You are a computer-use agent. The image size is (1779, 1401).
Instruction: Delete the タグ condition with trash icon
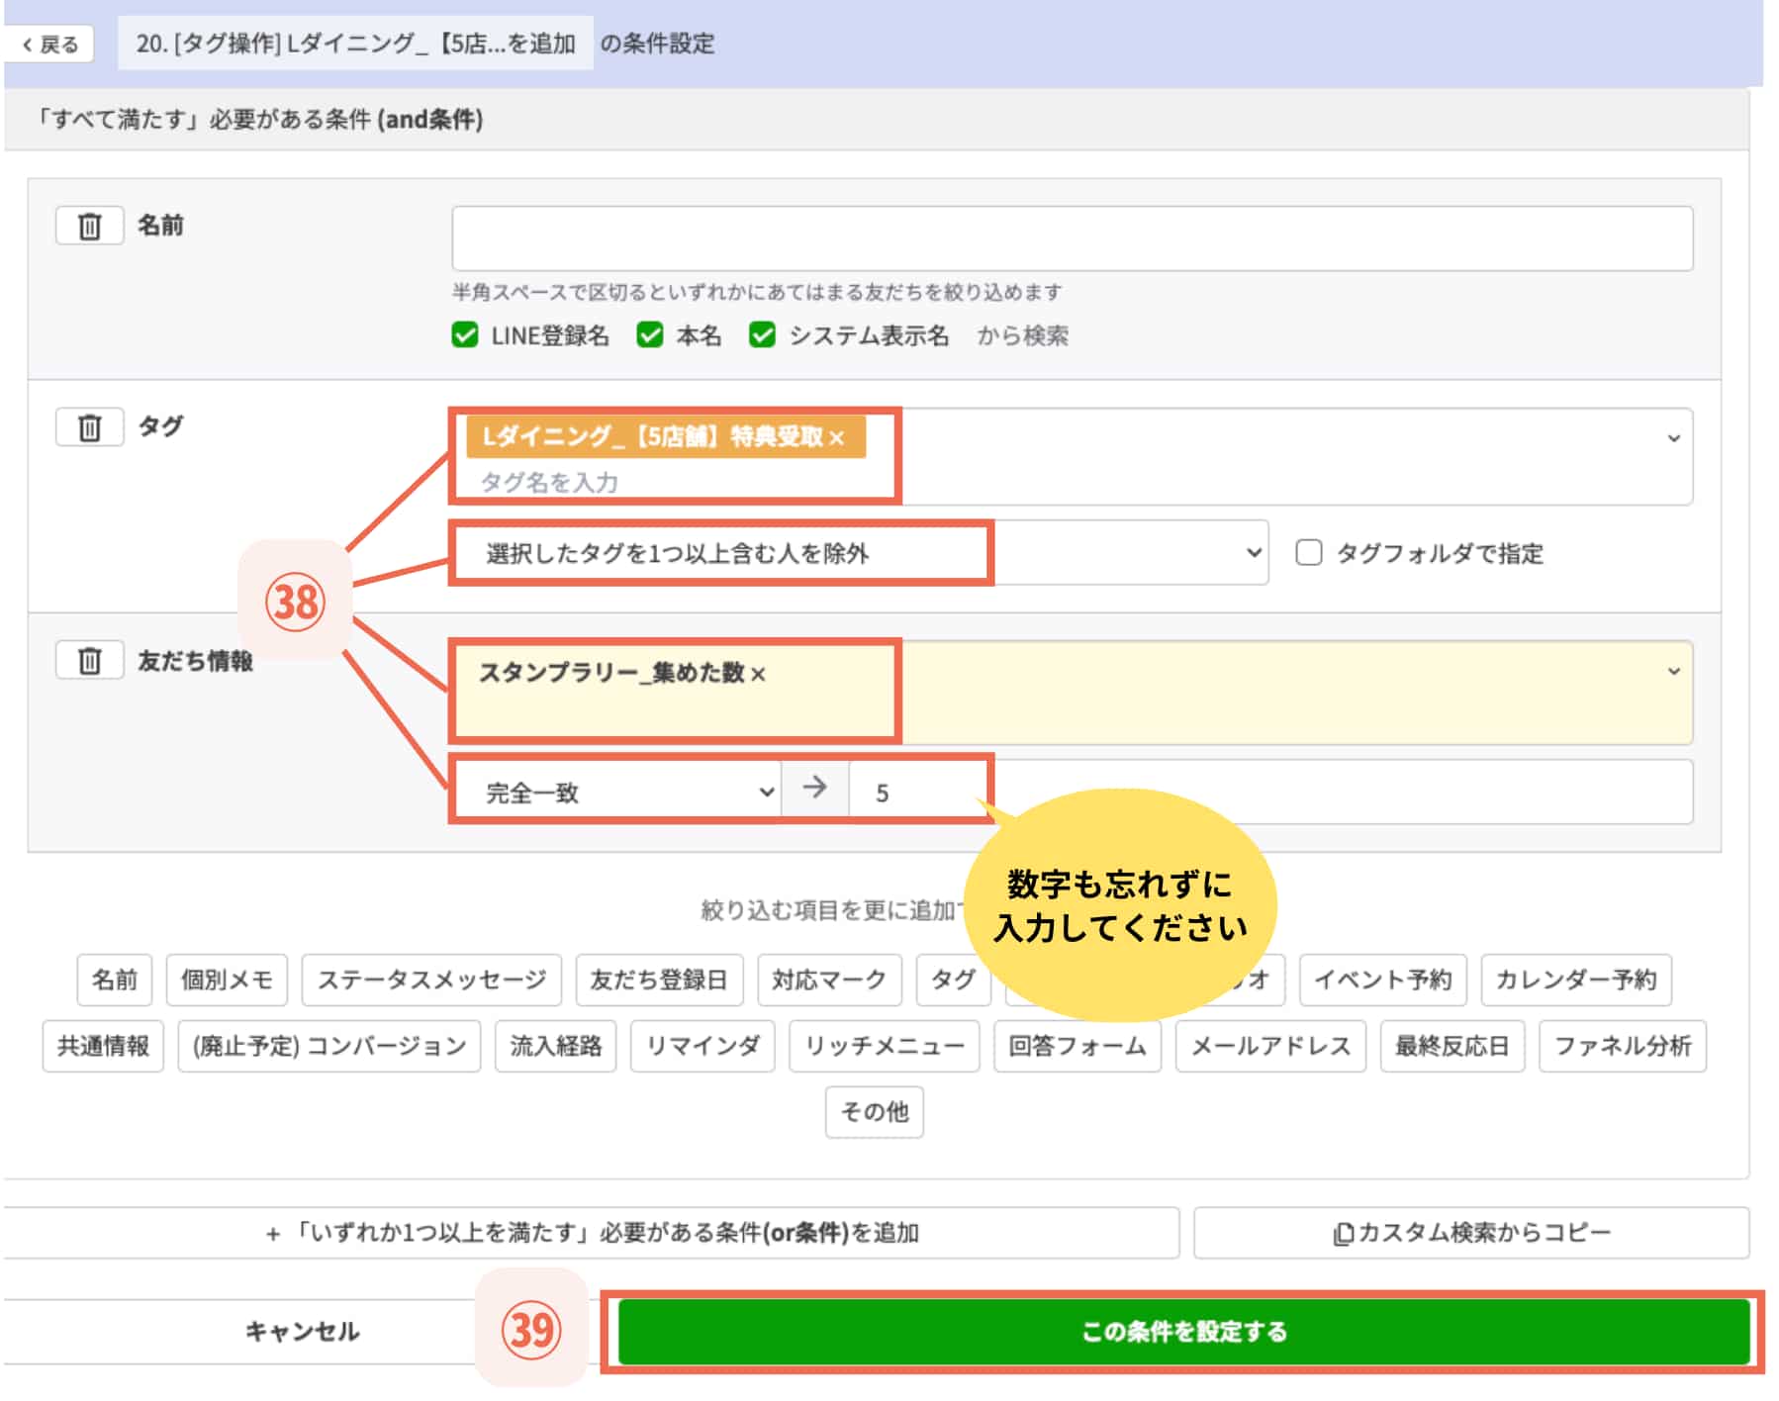coord(90,427)
